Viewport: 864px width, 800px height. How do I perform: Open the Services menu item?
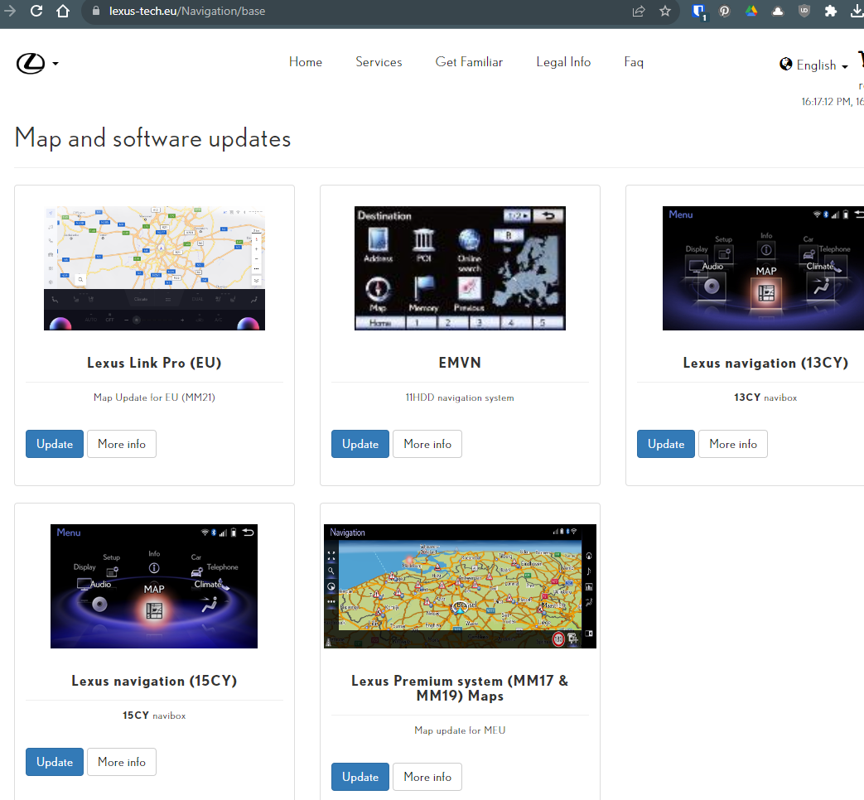click(x=379, y=62)
